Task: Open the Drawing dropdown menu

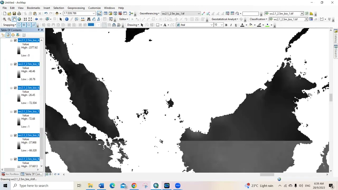Action: coord(133,25)
